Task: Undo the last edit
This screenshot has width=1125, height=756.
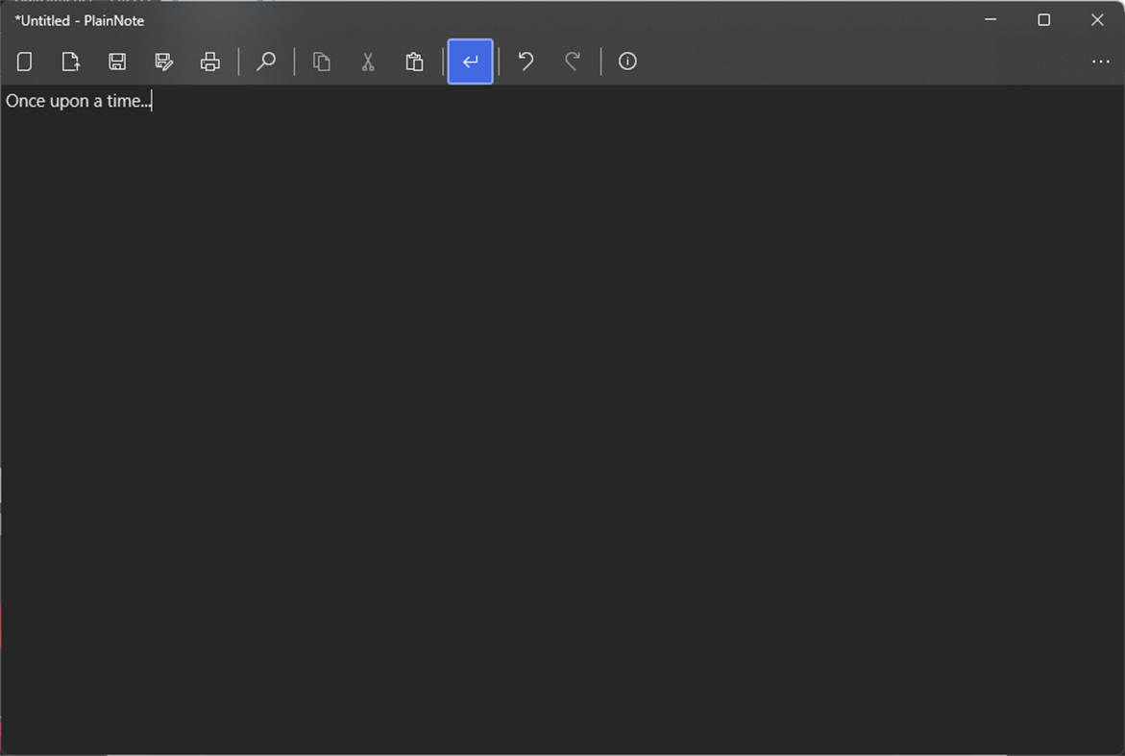Action: 525,61
